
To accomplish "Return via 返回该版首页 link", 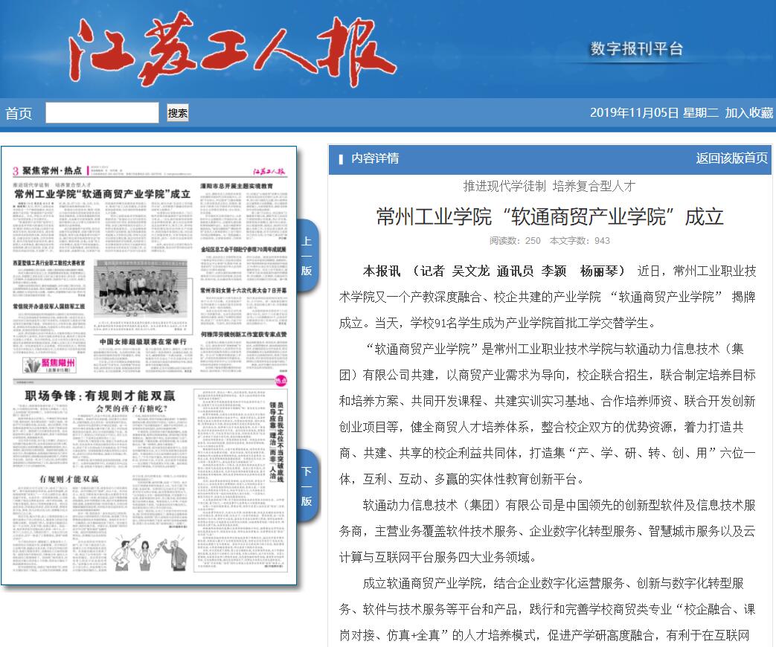I will tap(731, 158).
